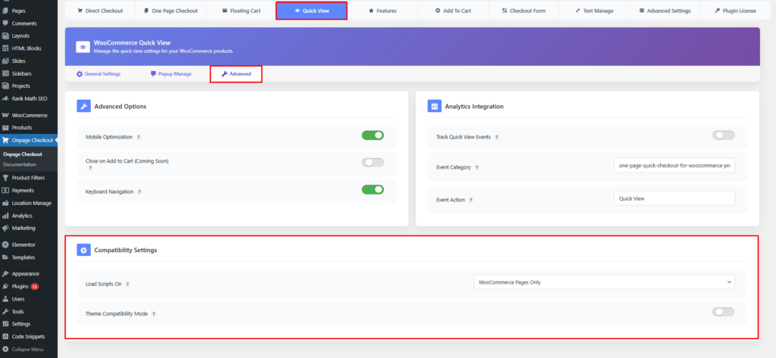Click the Event Action input field
The width and height of the screenshot is (776, 358).
pos(674,198)
